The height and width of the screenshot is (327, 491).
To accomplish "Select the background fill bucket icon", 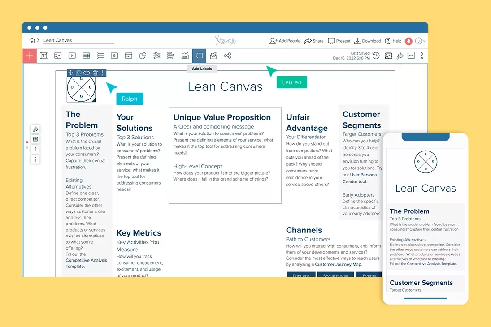I will click(x=400, y=55).
